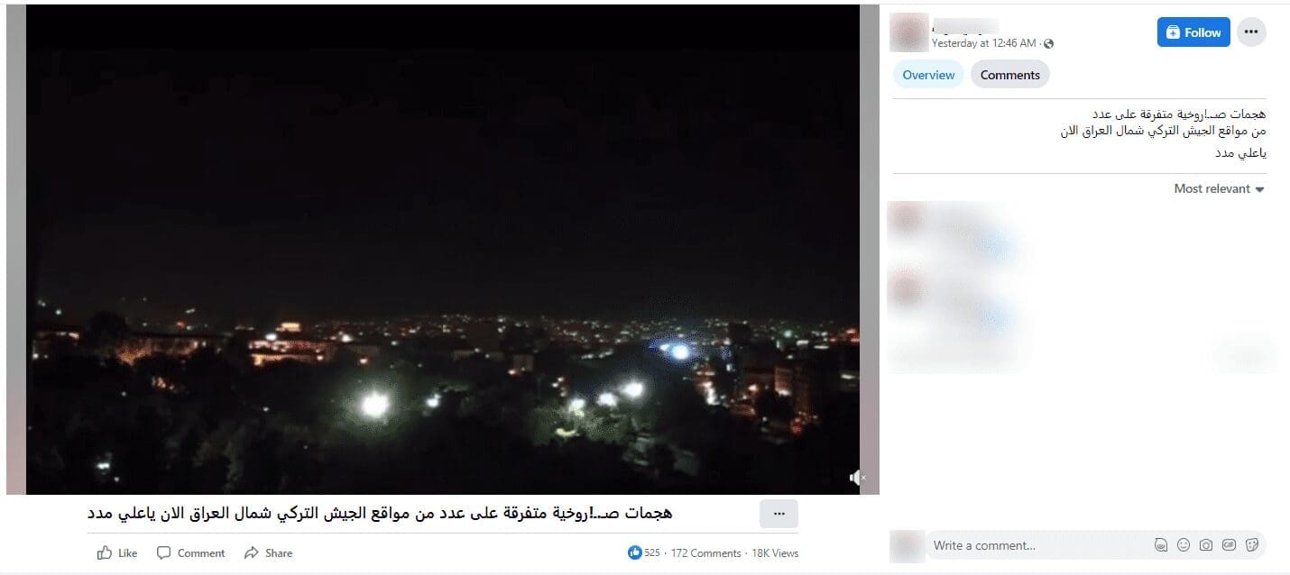The height and width of the screenshot is (575, 1290).
Task: Click the Comment button under the video
Action: tap(191, 553)
